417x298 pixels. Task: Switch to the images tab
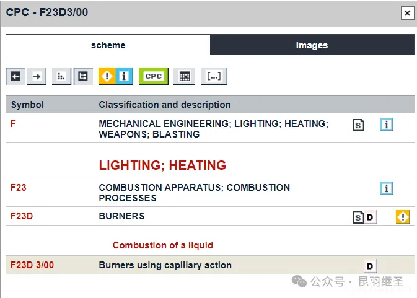tap(312, 45)
